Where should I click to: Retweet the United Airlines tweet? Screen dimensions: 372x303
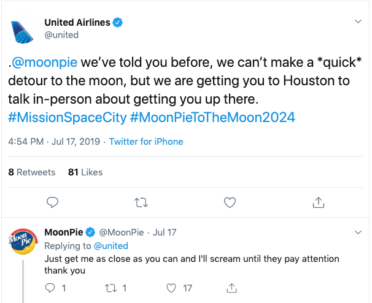click(141, 202)
